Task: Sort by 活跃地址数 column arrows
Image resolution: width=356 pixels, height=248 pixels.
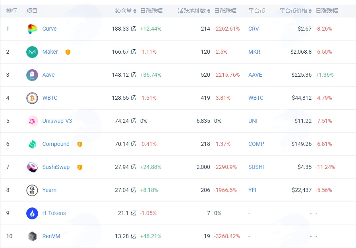Action: tap(209, 11)
